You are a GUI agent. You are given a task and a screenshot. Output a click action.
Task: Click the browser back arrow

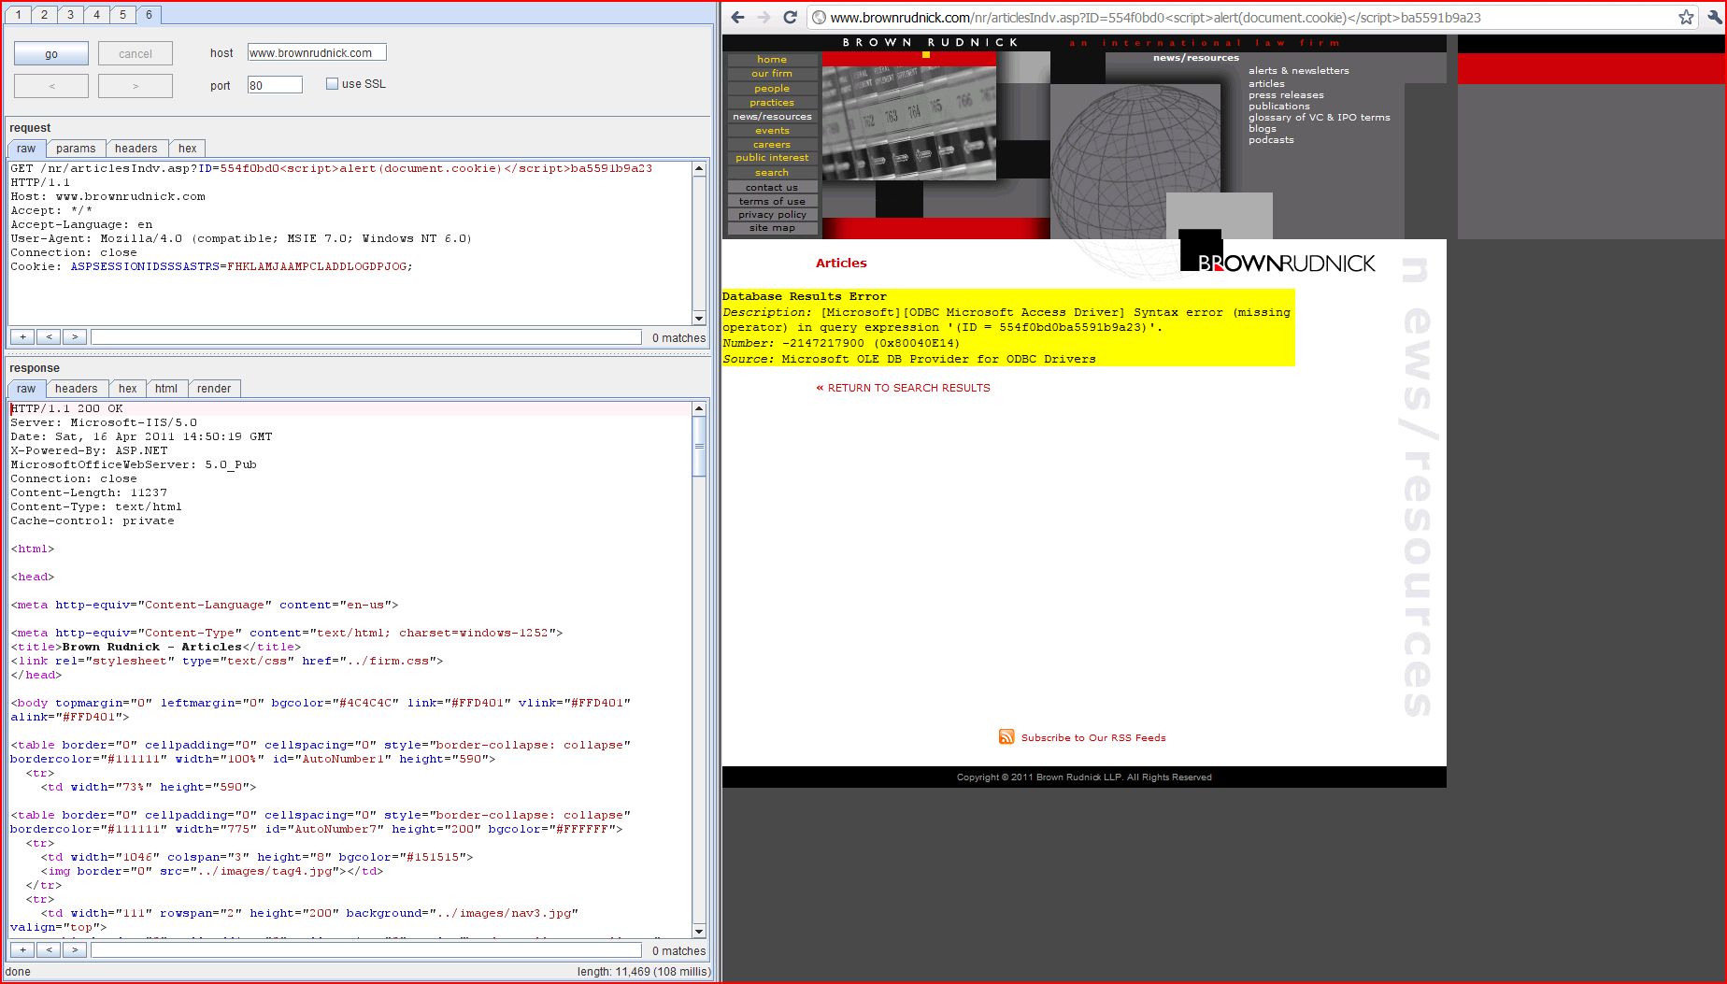[737, 17]
